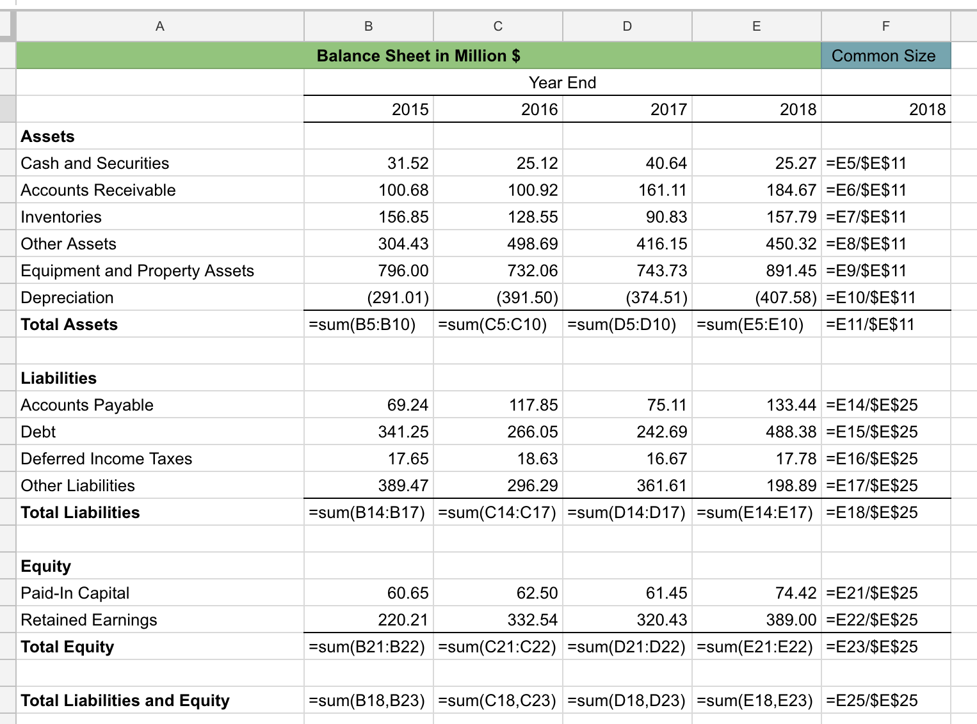Click the =sum(C14:C17) formula cell
The image size is (977, 724).
(498, 512)
